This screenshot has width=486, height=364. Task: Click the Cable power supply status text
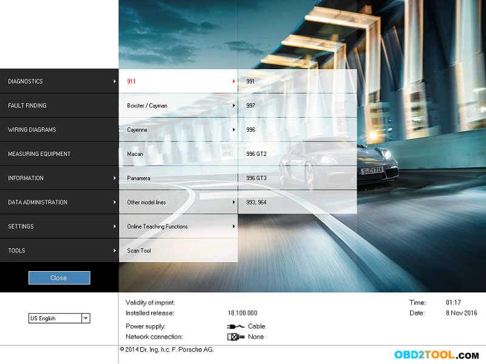(256, 326)
